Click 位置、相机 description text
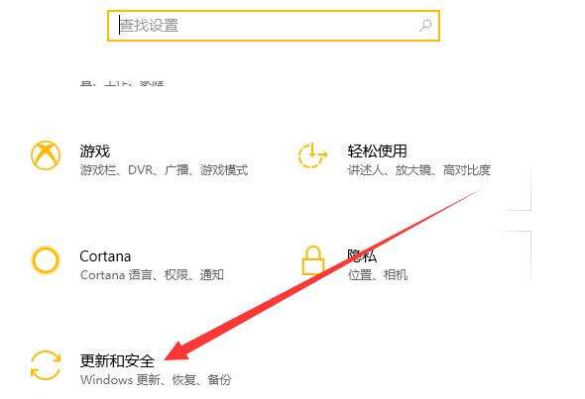The width and height of the screenshot is (585, 399). tap(377, 275)
